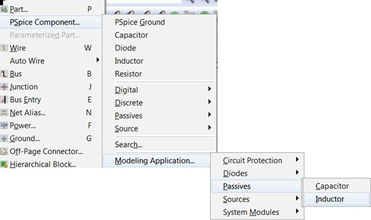Open Modeling Application menu entry
The height and width of the screenshot is (220, 371).
[157, 161]
